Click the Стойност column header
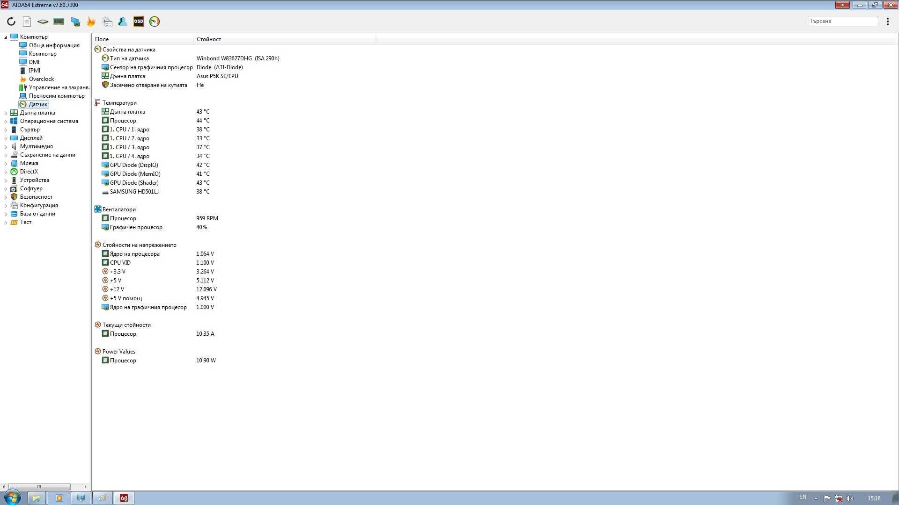Screen dimensions: 899x505 285,39
